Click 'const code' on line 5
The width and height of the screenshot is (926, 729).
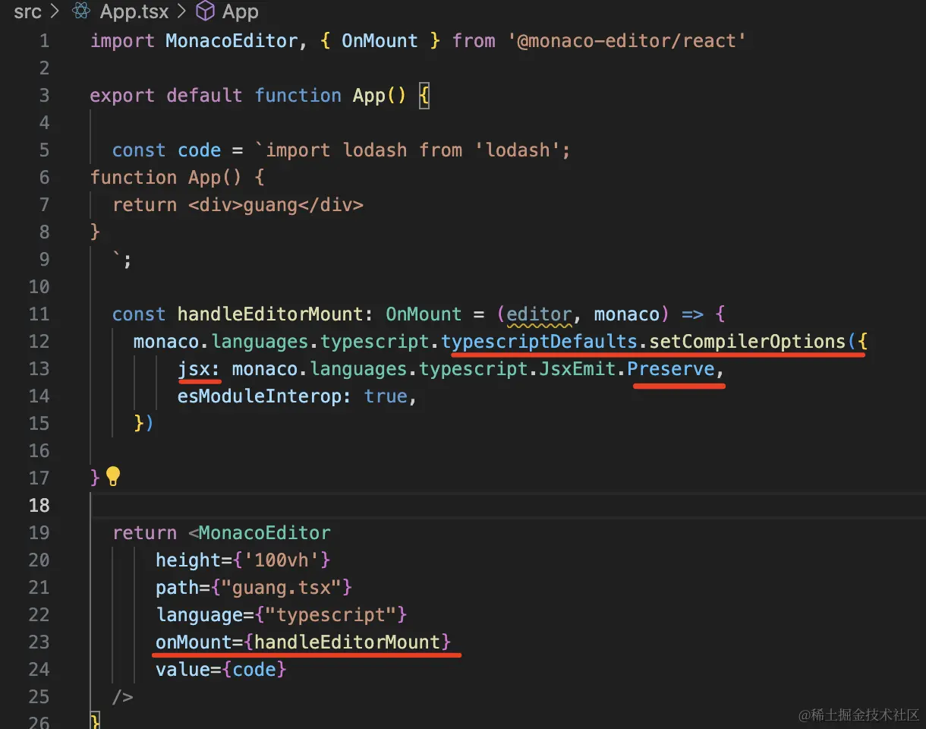point(166,150)
